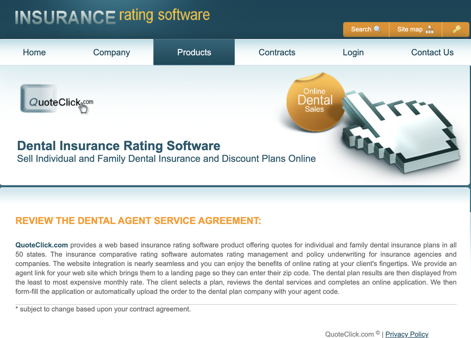Click the Site map button text
Image resolution: width=471 pixels, height=338 pixels.
click(410, 29)
